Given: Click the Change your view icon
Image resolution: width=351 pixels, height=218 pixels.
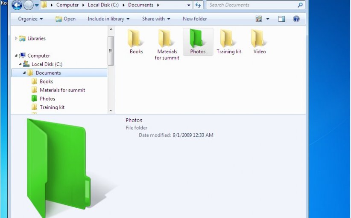Looking at the screenshot, I should [x=259, y=19].
